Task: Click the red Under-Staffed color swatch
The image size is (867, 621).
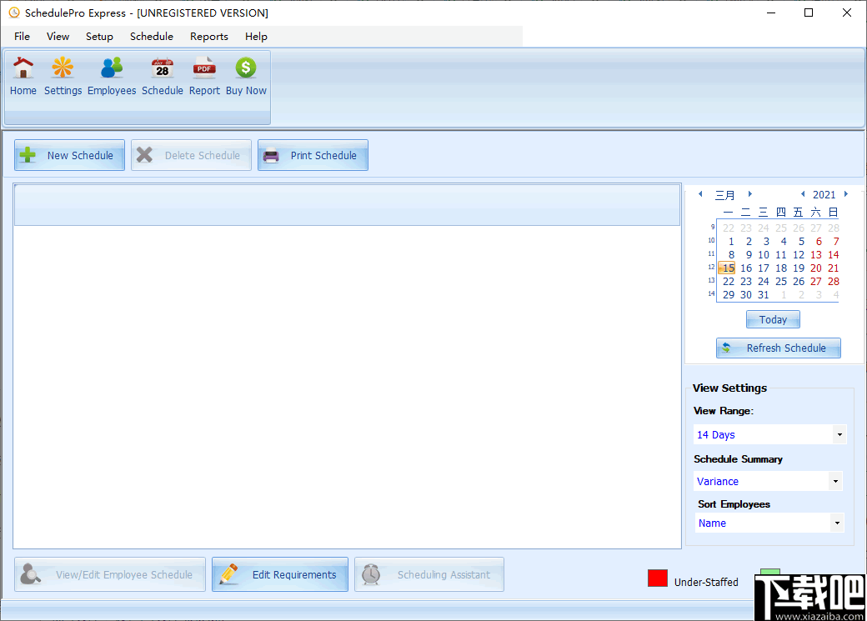Action: click(658, 578)
